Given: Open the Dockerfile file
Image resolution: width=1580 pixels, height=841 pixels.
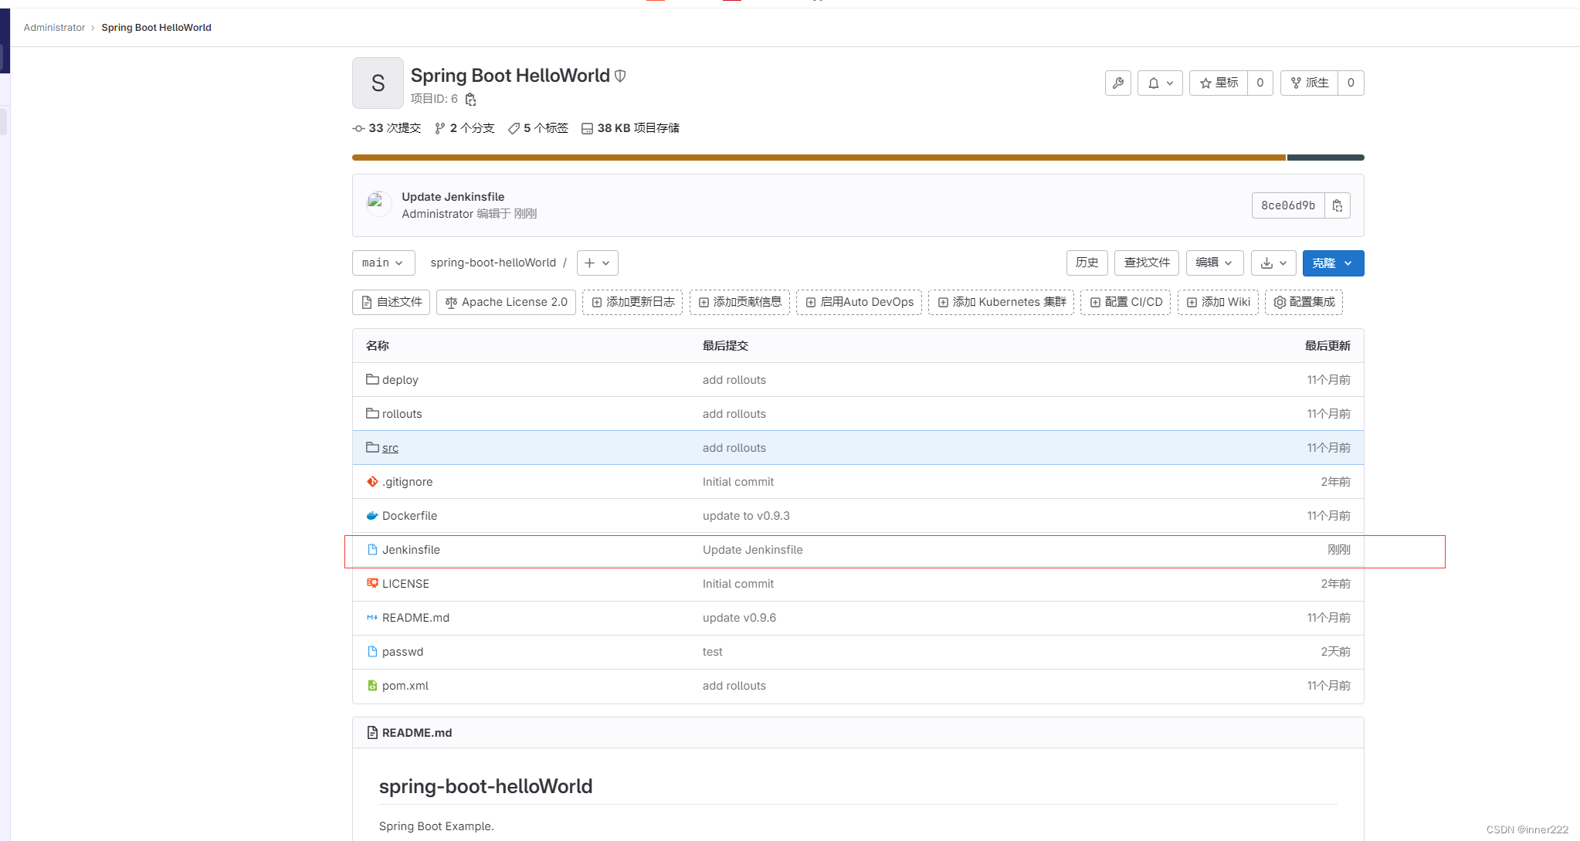Looking at the screenshot, I should 409,516.
